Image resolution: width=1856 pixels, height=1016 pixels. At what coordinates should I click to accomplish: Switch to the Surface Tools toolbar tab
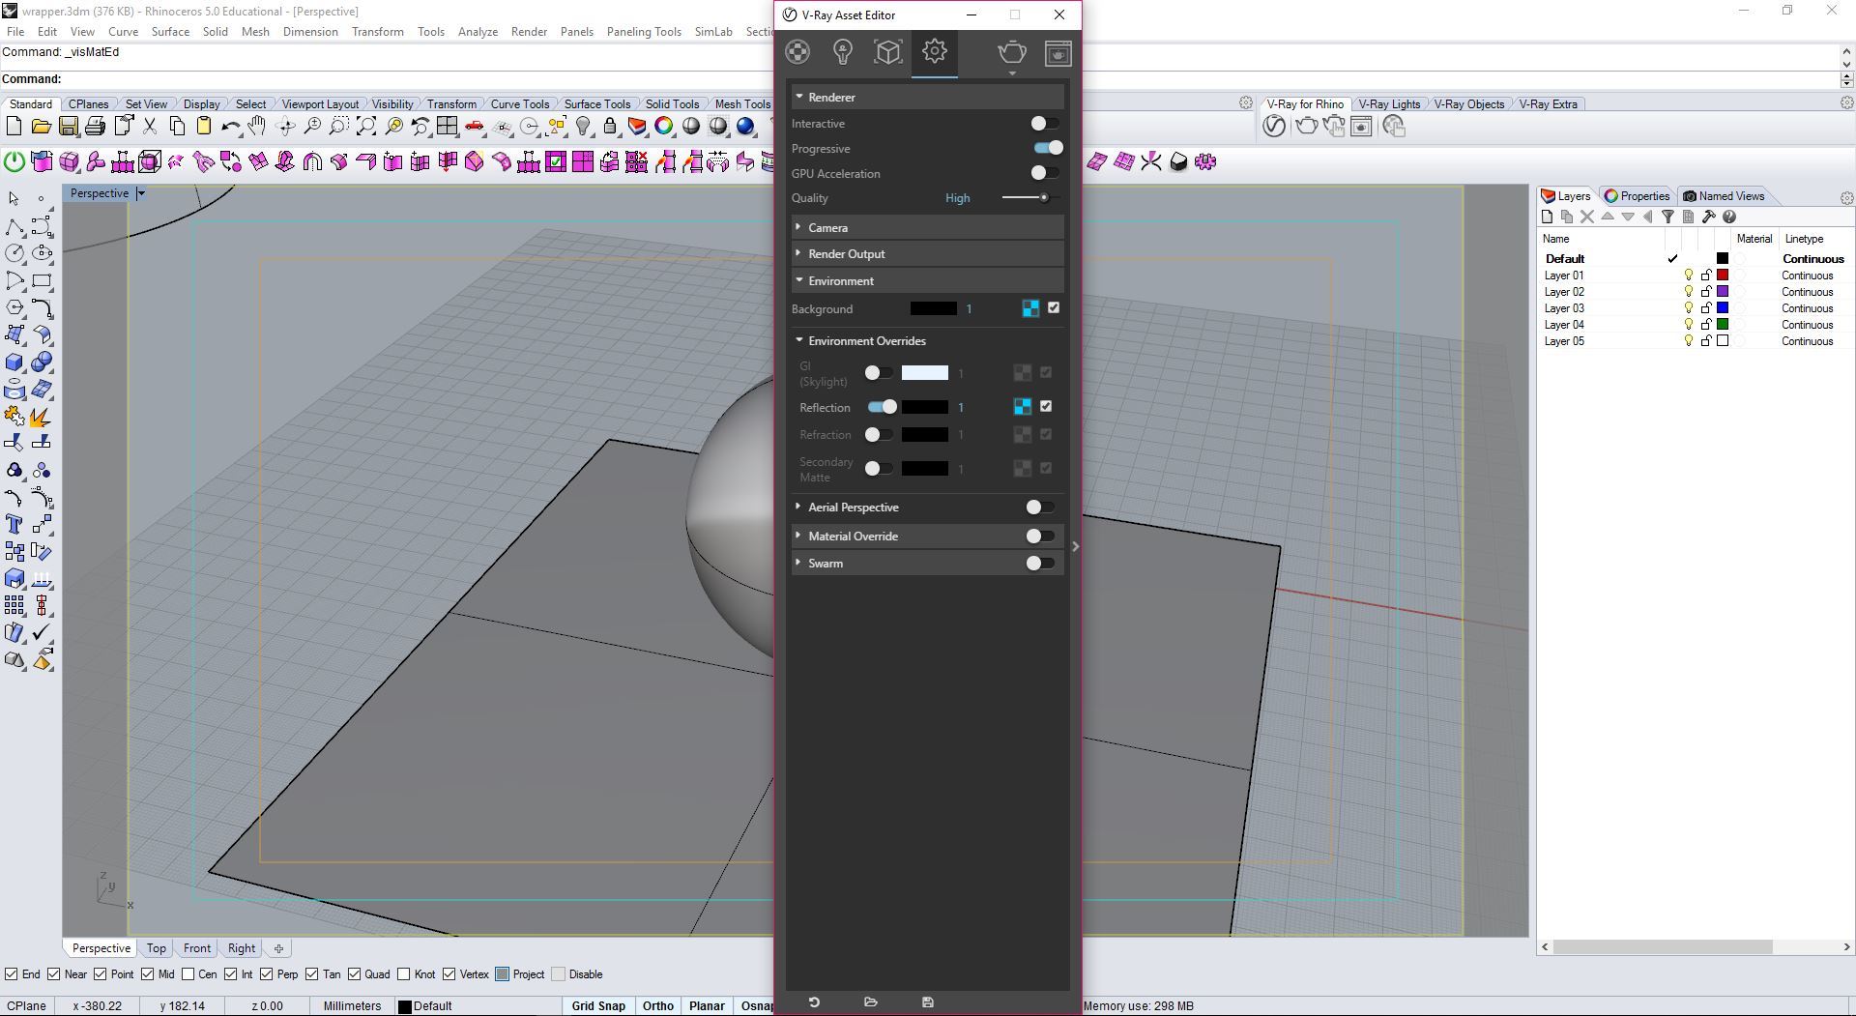point(597,104)
